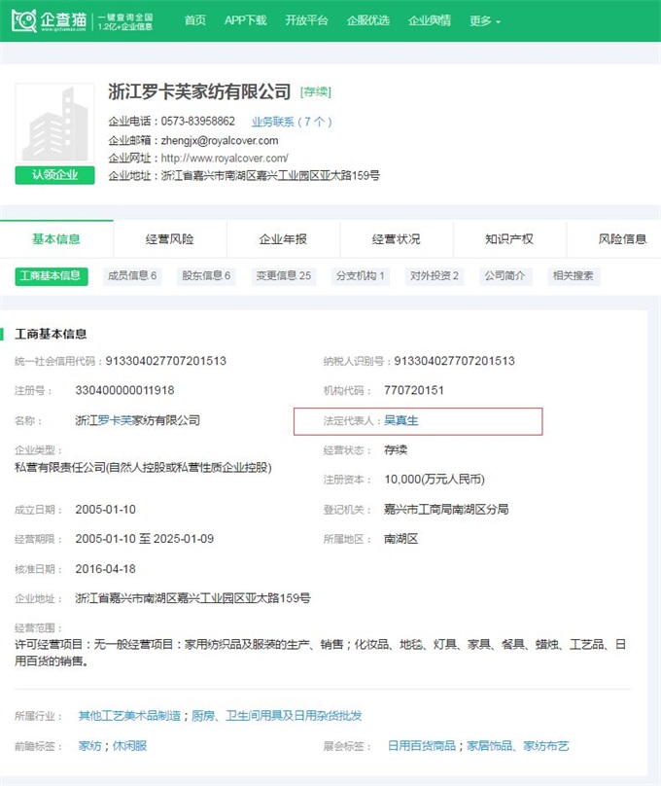Click the establishment date 2005-01-10
Screen dimensions: 661x786
[x=105, y=510]
